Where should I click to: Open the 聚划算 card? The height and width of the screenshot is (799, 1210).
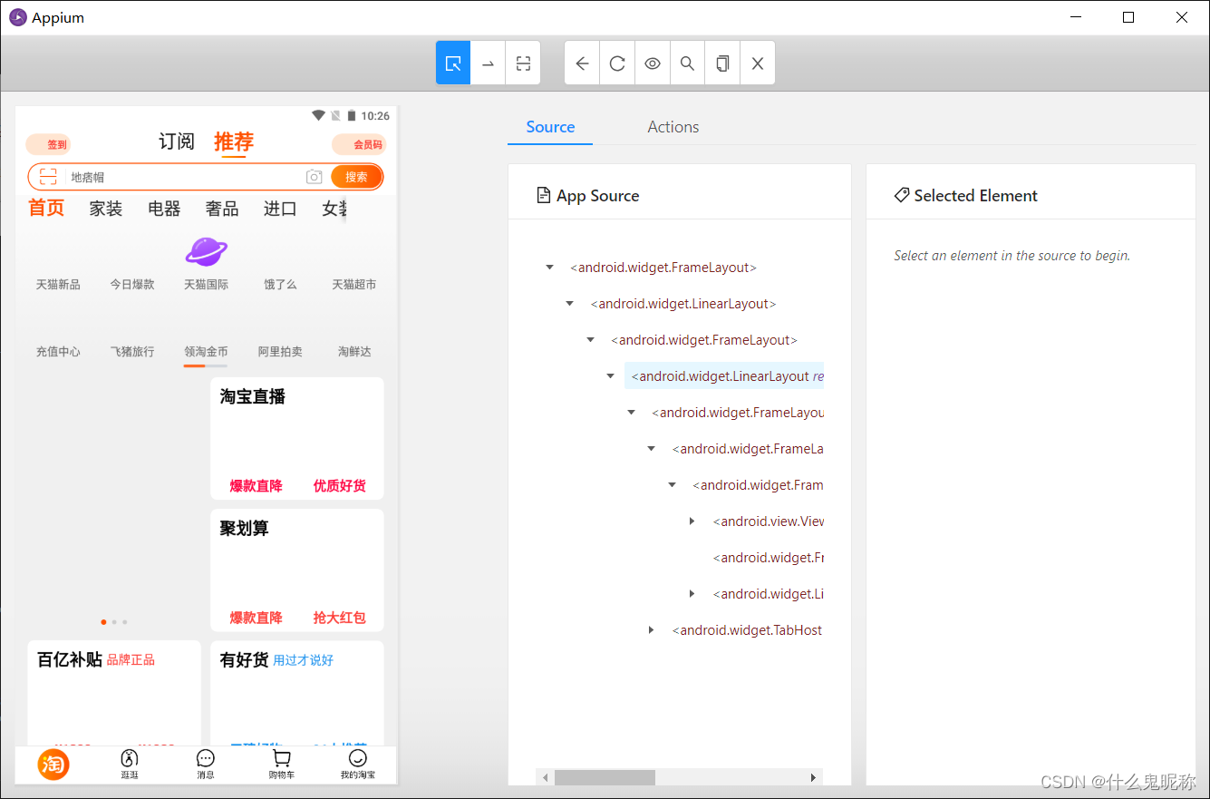[297, 570]
